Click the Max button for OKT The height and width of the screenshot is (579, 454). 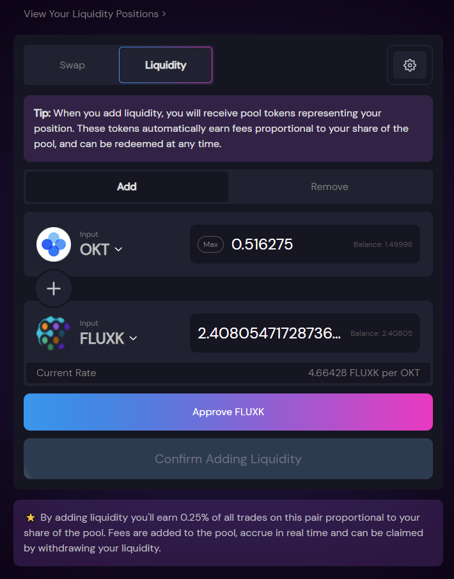click(210, 244)
